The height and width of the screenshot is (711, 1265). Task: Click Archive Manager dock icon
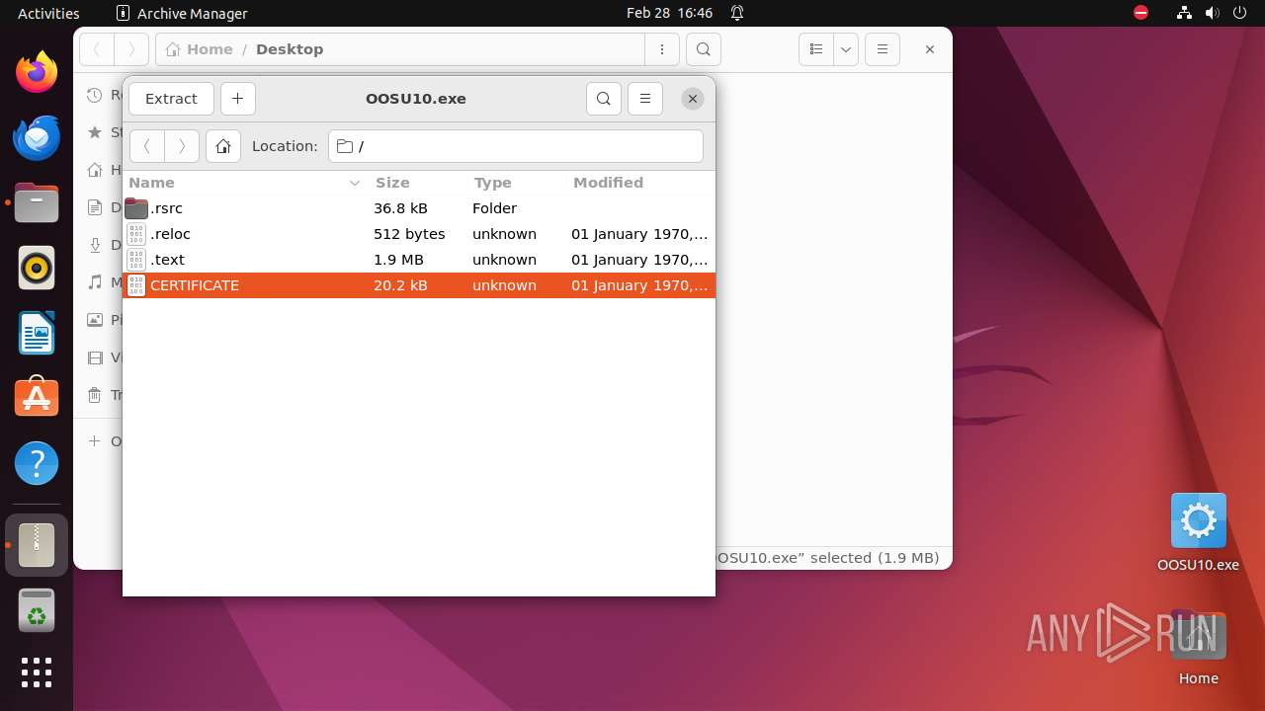coord(37,545)
